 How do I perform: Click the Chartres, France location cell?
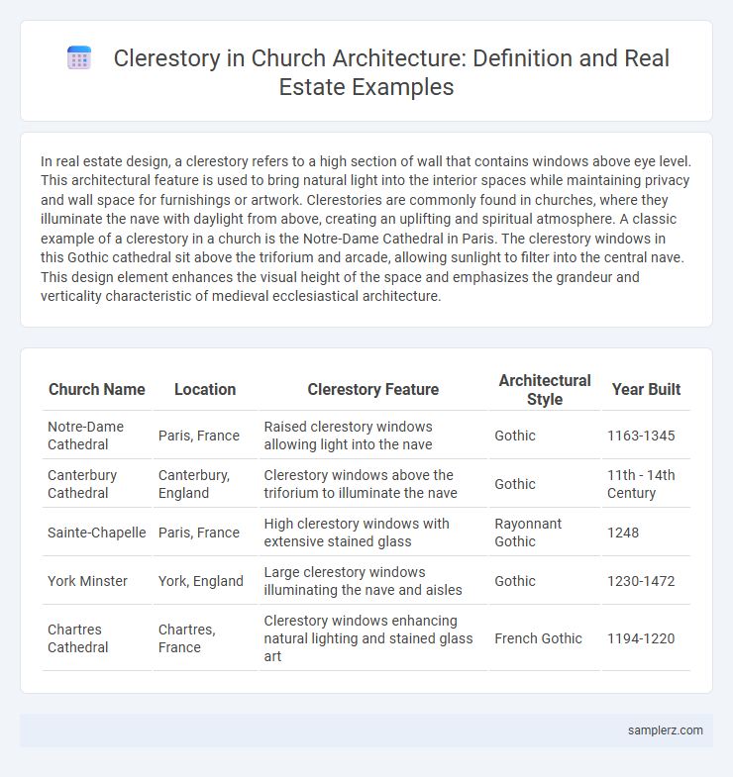(x=205, y=638)
